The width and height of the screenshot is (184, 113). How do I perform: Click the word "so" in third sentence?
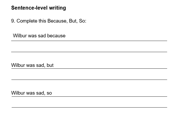pos(49,93)
